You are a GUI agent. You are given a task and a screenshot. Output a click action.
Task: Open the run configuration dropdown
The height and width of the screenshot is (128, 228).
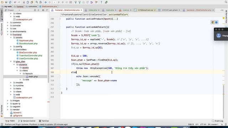pyautogui.click(x=55, y=2)
